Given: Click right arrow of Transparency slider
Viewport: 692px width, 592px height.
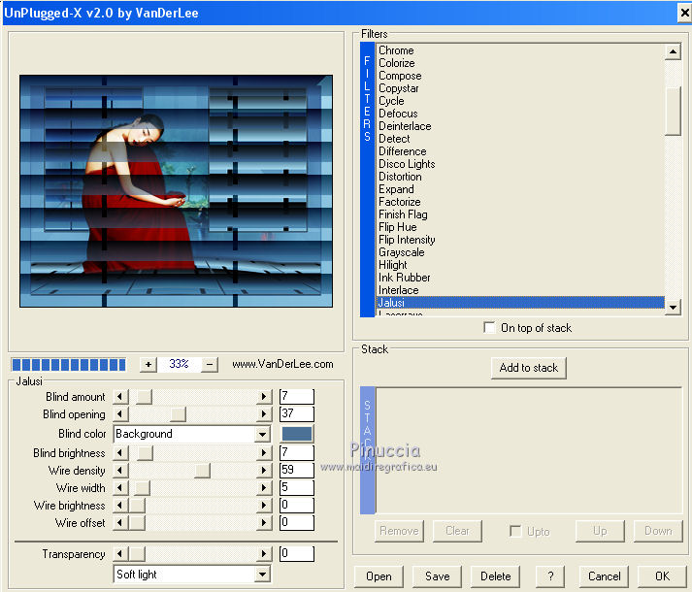Looking at the screenshot, I should (x=264, y=553).
